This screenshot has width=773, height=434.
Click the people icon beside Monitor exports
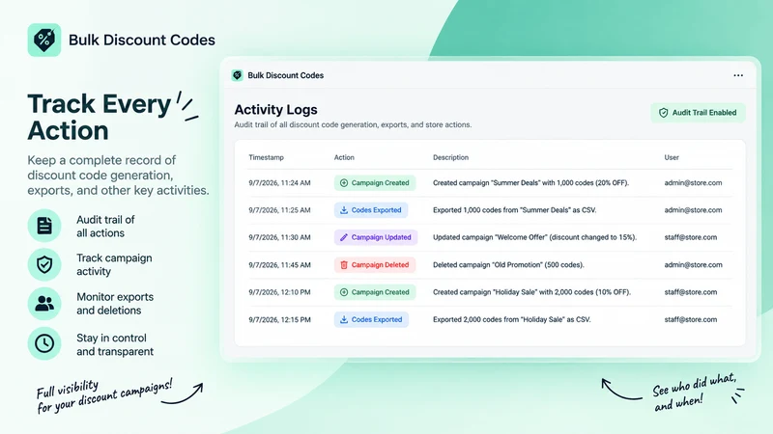click(x=44, y=304)
